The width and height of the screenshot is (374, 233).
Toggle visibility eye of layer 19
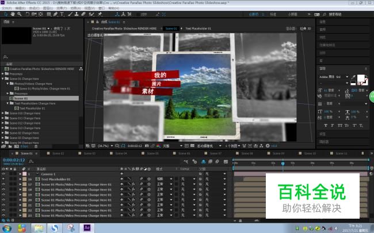pos(3,195)
